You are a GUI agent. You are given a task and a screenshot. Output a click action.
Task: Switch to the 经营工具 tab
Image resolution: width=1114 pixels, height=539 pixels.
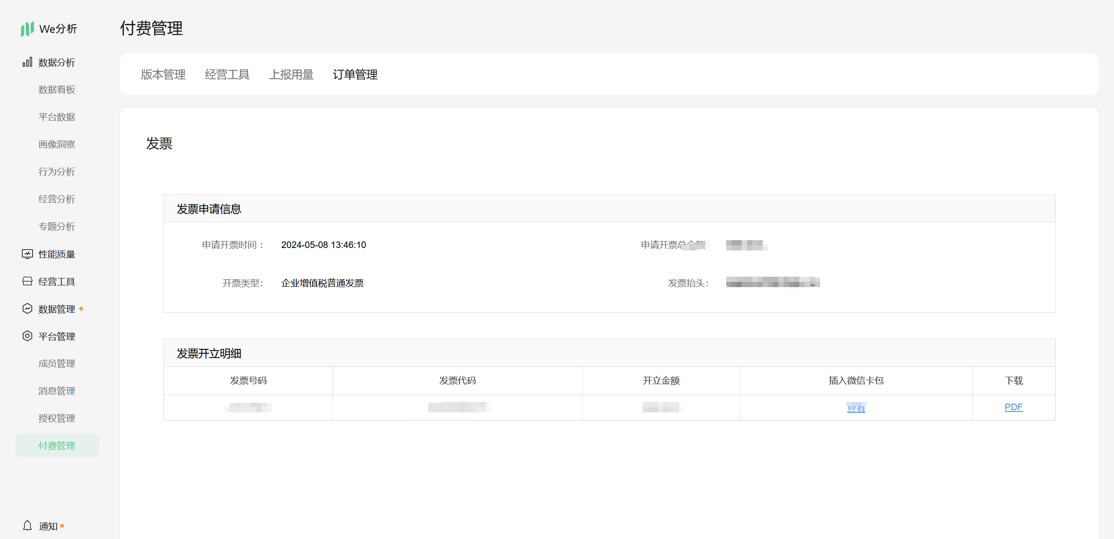click(227, 74)
